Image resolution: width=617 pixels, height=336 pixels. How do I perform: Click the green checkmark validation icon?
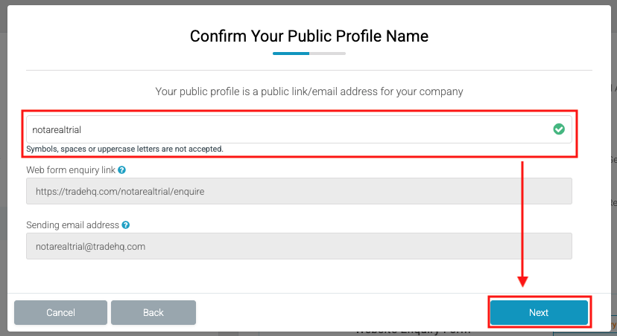pos(559,129)
